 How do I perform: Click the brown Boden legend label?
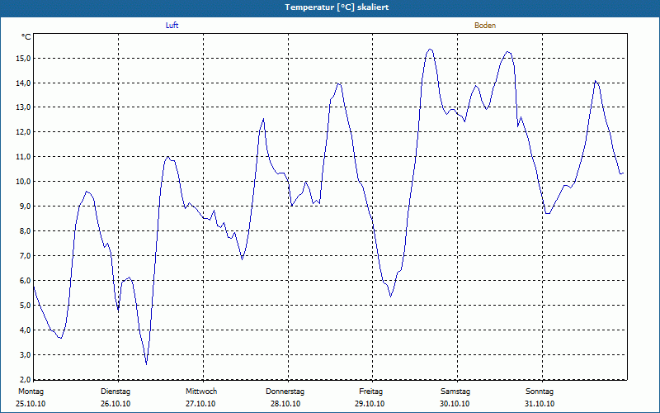pos(485,26)
